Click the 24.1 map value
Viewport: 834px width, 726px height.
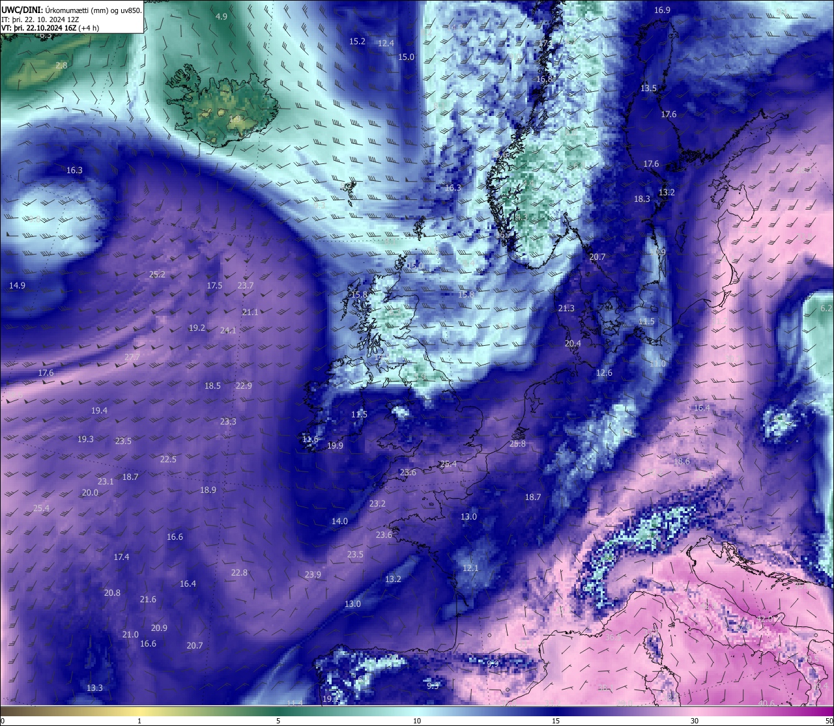pos(228,330)
